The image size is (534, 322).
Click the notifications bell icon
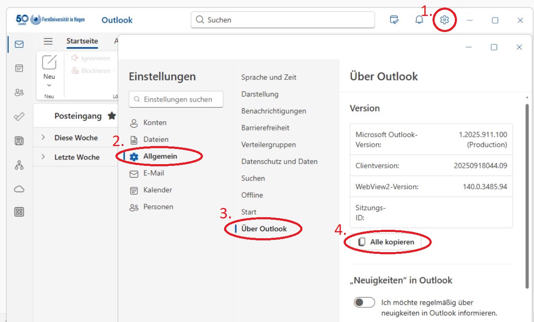coord(419,20)
